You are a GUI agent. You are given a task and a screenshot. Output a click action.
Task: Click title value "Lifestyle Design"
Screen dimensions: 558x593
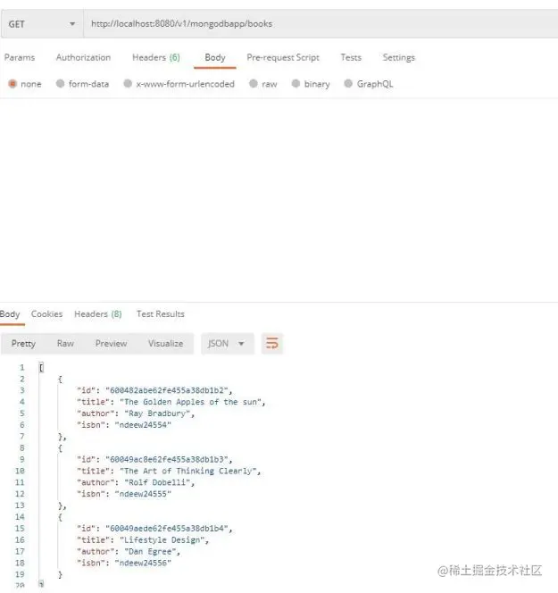pos(162,539)
